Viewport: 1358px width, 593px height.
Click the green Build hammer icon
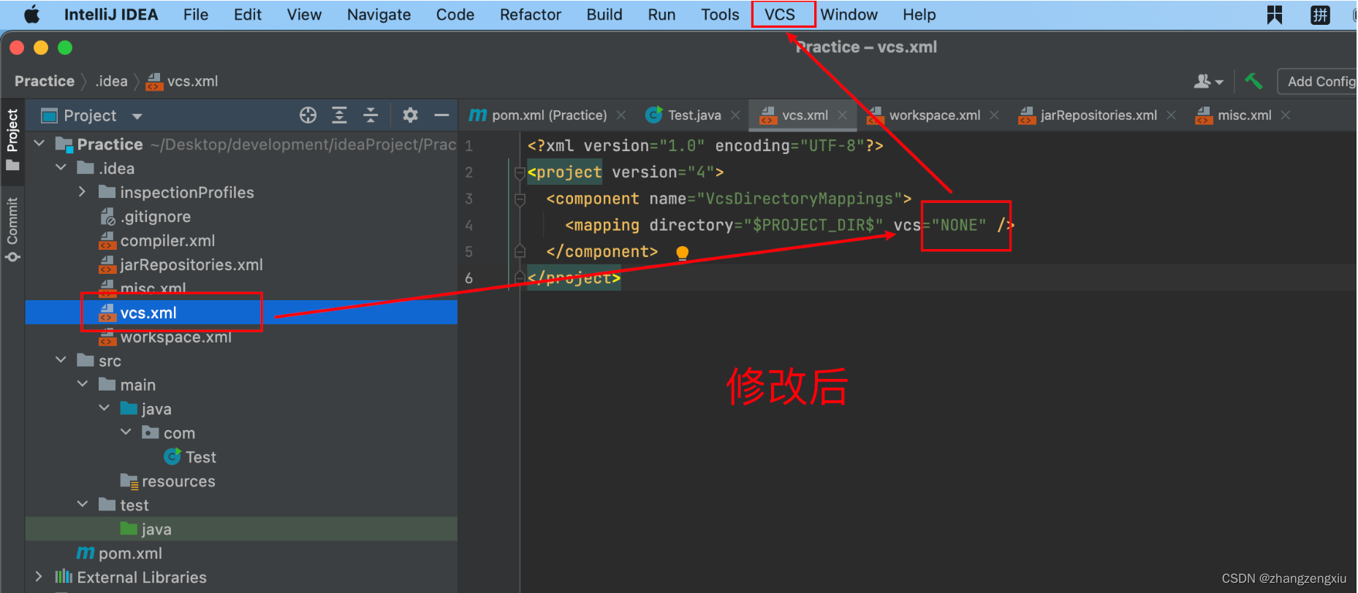(x=1253, y=81)
